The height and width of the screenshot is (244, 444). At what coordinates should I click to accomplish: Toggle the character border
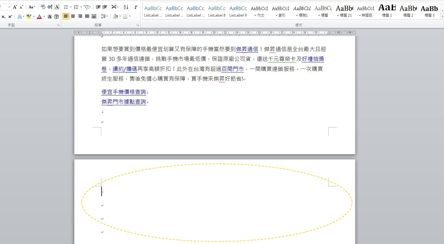[x=57, y=7]
